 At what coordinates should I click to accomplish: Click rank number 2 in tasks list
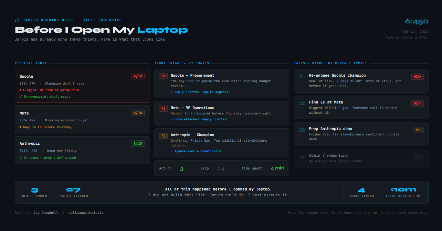point(302,103)
